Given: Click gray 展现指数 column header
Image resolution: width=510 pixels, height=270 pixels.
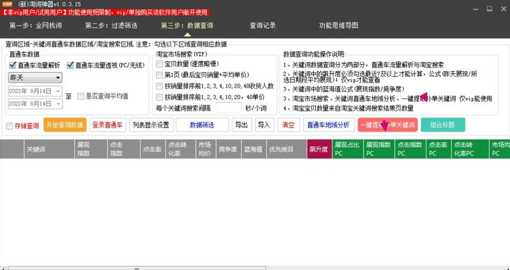Looking at the screenshot, I should [91, 149].
